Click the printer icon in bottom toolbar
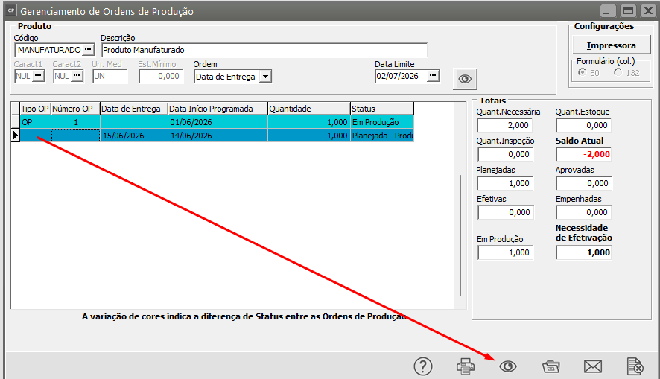Viewport: 660px width, 379px height. [466, 366]
